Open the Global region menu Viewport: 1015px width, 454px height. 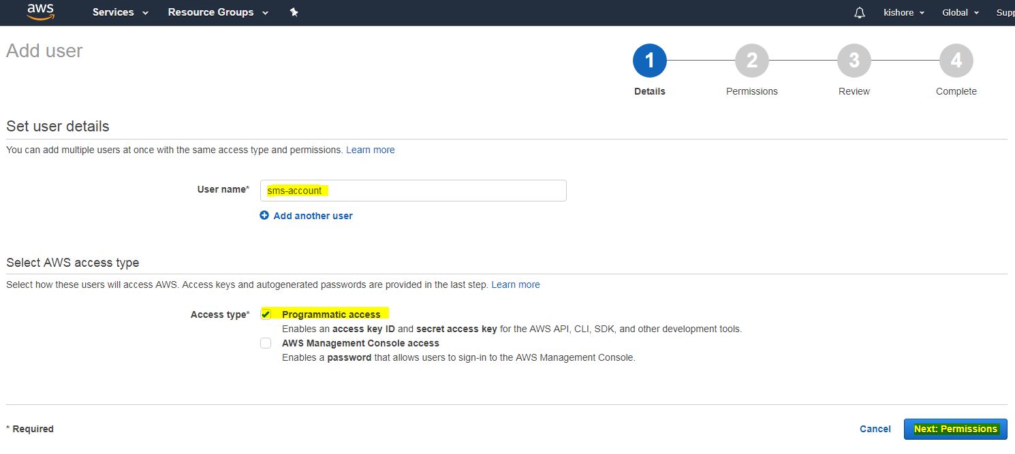[960, 13]
